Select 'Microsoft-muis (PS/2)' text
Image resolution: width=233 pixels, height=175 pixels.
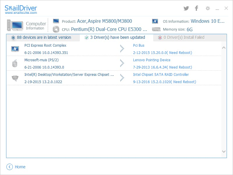click(41, 60)
